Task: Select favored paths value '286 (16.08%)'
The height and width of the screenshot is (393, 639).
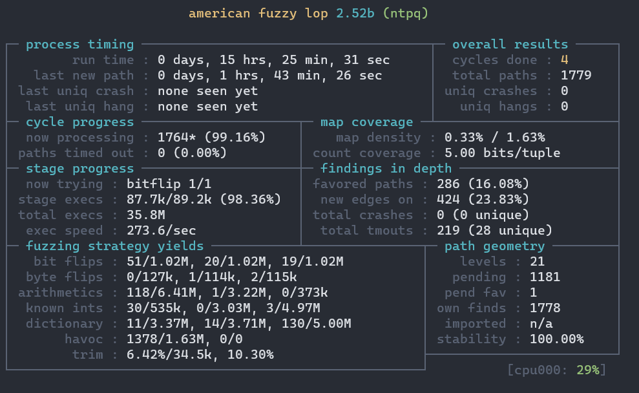Action: (483, 184)
